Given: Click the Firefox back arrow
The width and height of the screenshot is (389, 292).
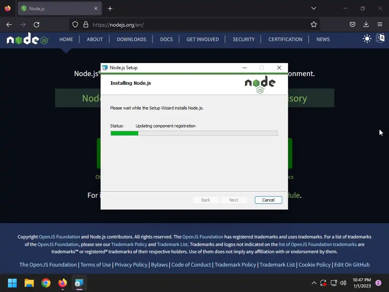Looking at the screenshot, I should 9,25.
